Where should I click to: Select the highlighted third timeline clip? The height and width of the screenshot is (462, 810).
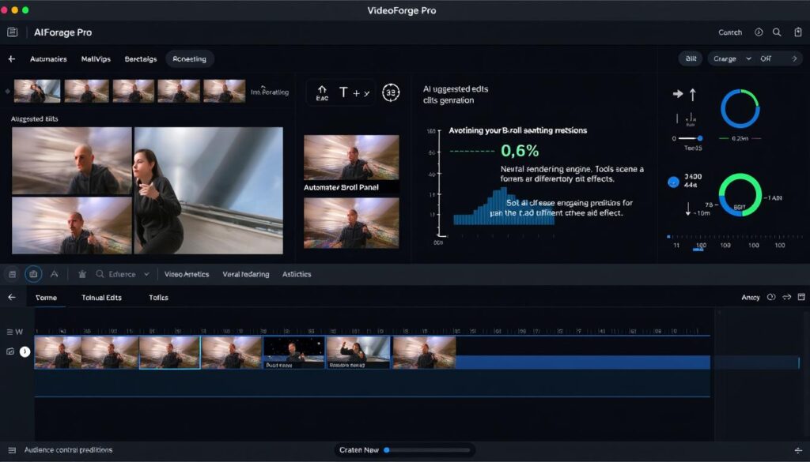pos(169,352)
